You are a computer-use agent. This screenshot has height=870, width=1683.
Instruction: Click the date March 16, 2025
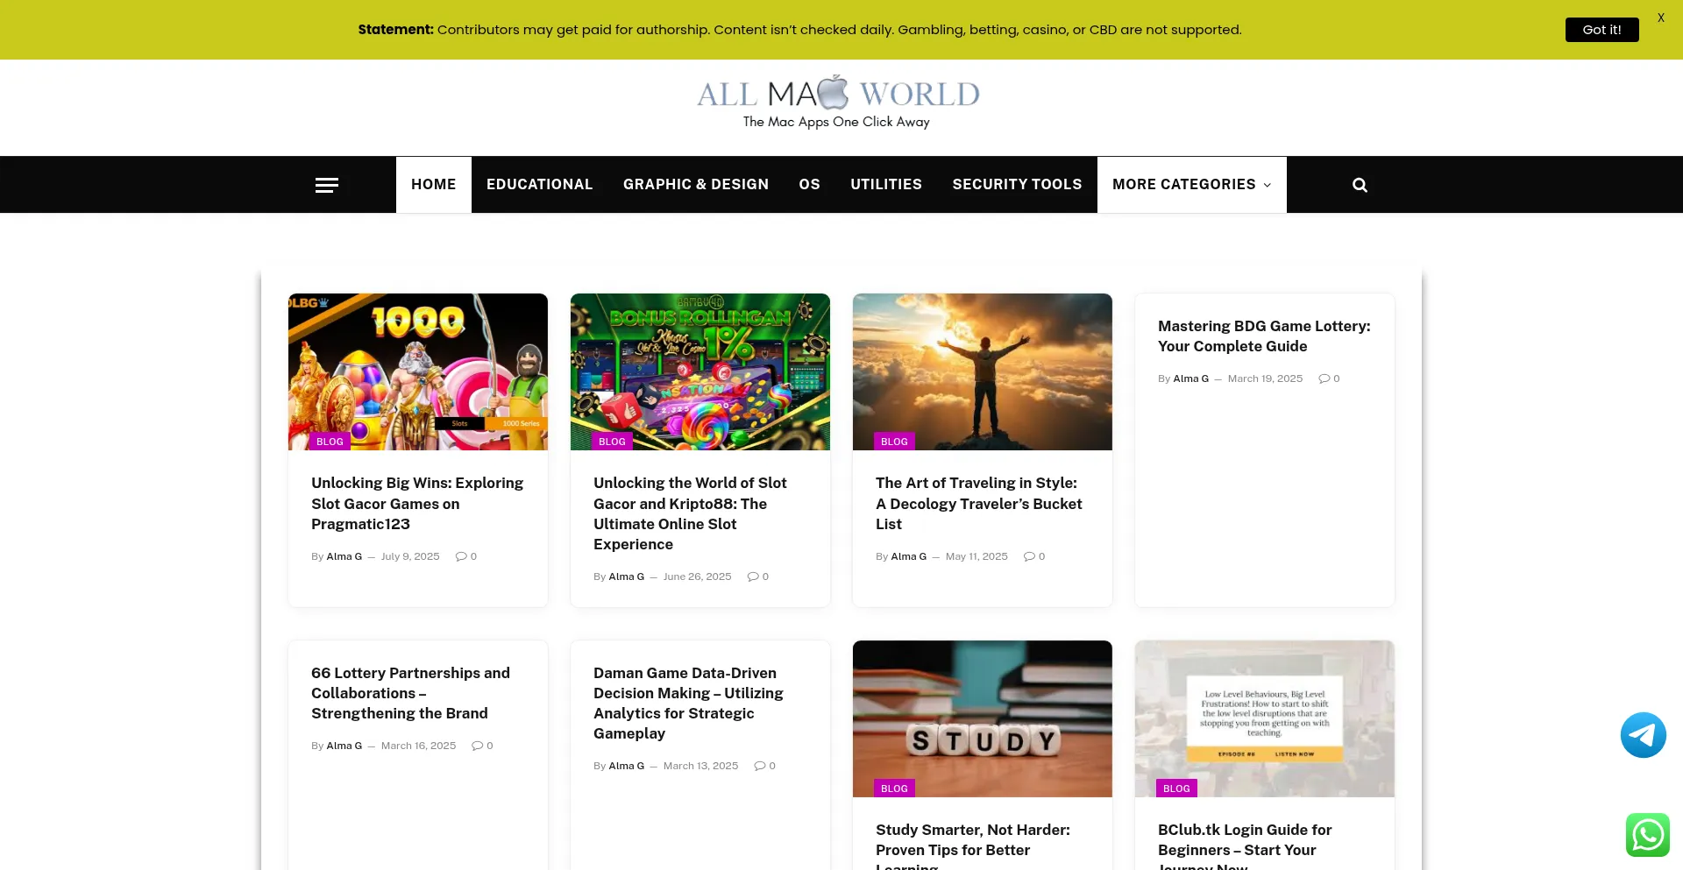pos(419,746)
